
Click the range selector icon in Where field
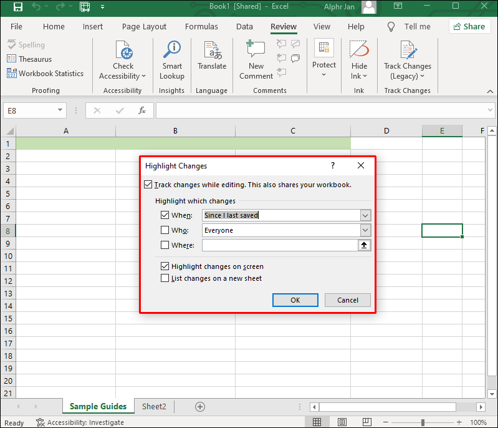(364, 245)
